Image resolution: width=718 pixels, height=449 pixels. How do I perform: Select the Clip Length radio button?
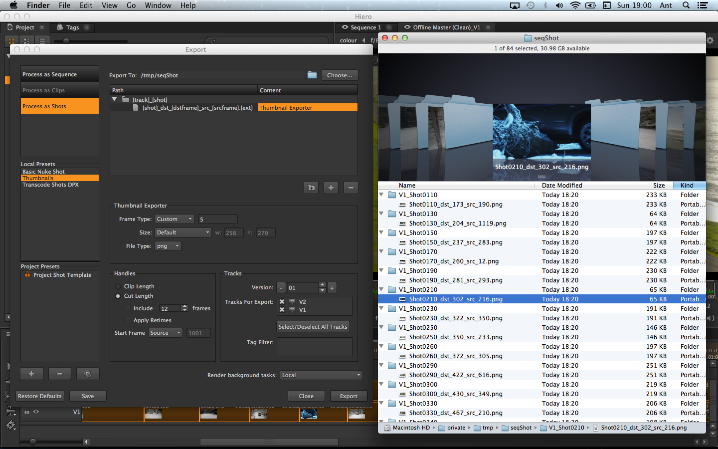pos(118,286)
